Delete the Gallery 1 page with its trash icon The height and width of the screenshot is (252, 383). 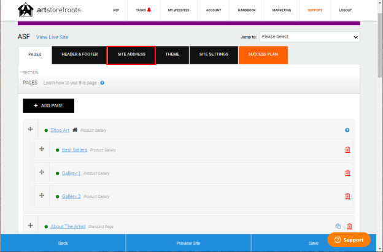347,173
